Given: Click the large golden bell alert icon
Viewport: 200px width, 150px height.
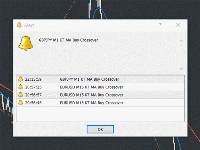Looking at the screenshot, I should click(x=26, y=43).
